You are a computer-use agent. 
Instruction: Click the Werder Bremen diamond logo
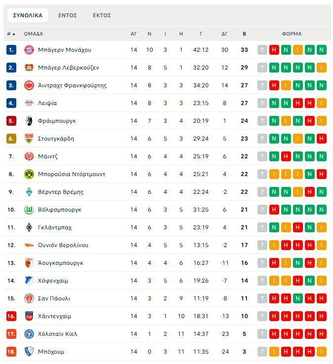click(x=29, y=192)
